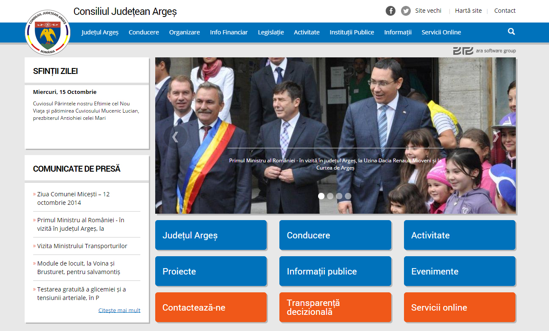Open the Județul Argeș menu
Viewport: 549px width, 331px height.
[100, 32]
